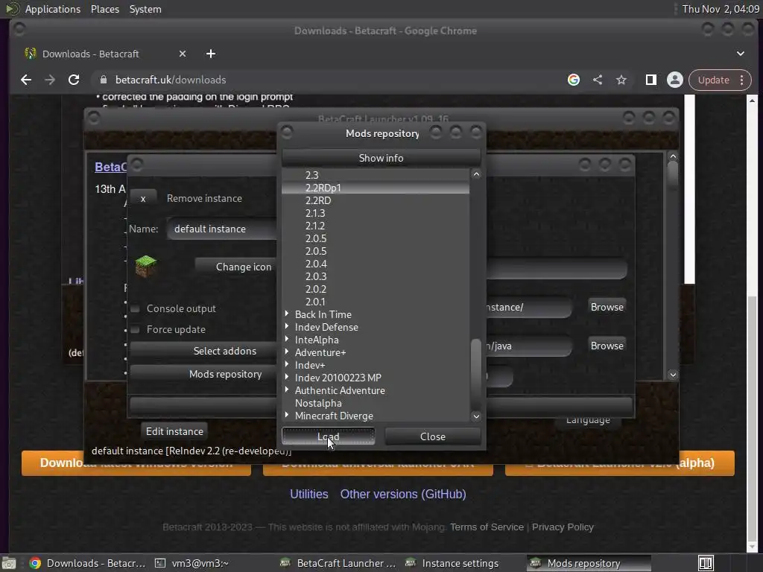Viewport: 763px width, 572px height.
Task: Open the Applications menu
Action: tap(53, 9)
